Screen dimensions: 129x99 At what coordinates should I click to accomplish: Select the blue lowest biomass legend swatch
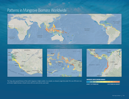(x=88, y=82)
